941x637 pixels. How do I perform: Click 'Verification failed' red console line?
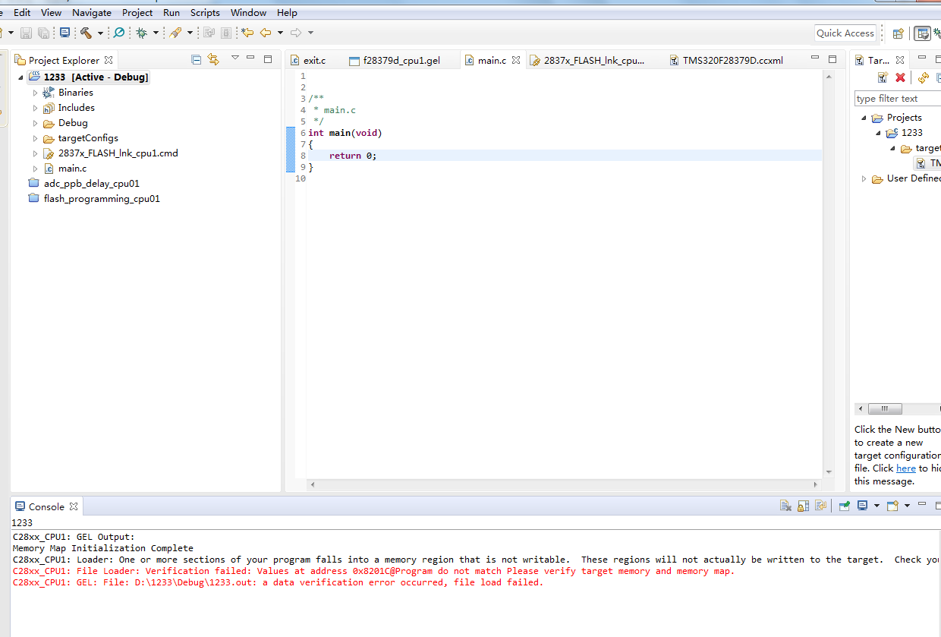click(x=373, y=571)
